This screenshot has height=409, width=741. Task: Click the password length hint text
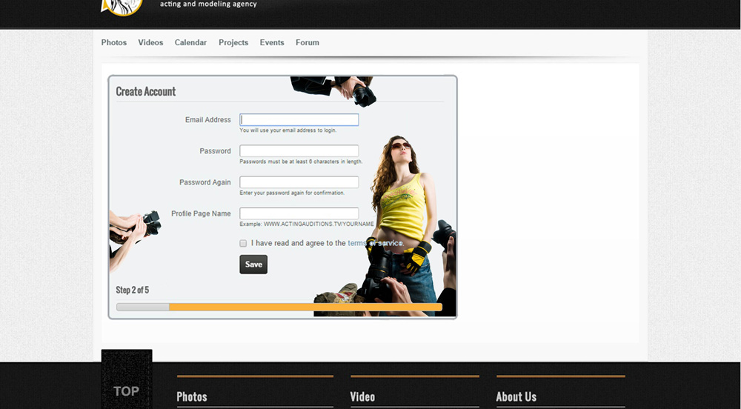301,162
